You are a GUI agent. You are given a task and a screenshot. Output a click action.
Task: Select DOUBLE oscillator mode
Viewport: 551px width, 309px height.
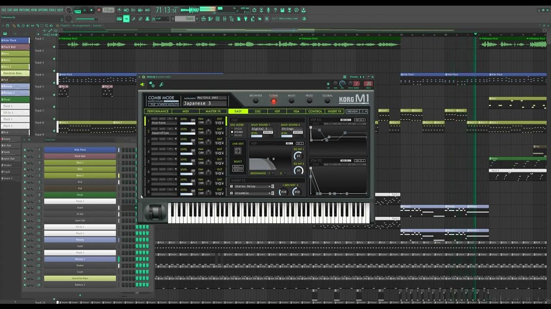pos(238,132)
